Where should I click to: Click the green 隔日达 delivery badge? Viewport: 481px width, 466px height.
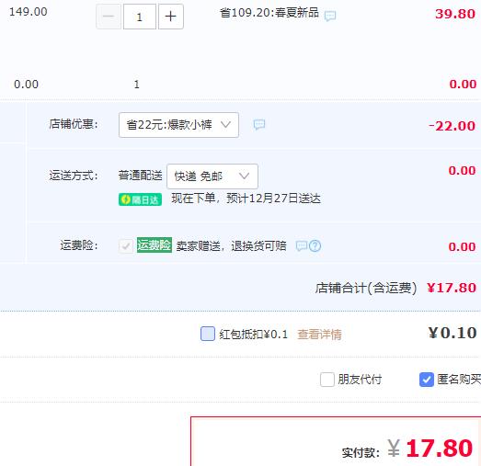(140, 199)
